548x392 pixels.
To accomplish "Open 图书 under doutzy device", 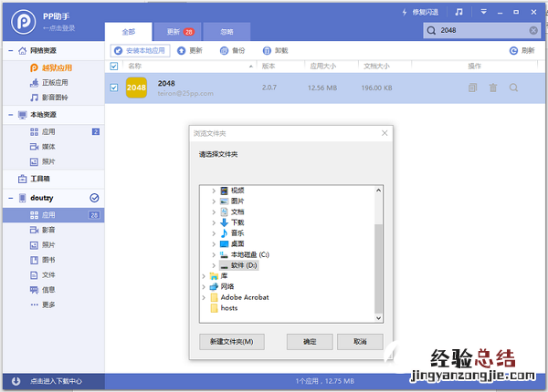I will point(43,260).
